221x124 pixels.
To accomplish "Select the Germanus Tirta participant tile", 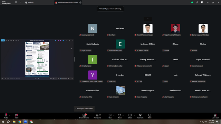I will click(x=93, y=91).
